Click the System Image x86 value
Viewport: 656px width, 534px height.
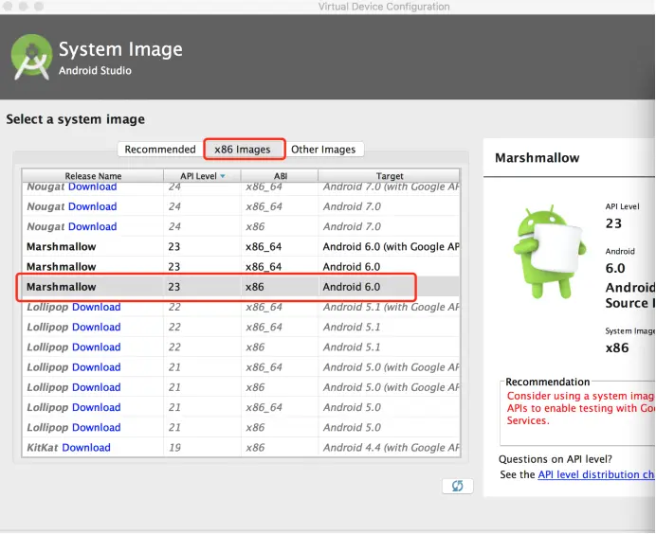tap(617, 347)
